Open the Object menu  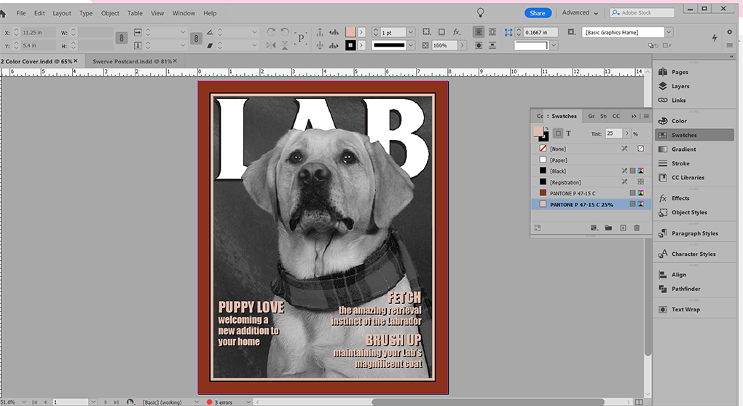click(110, 13)
